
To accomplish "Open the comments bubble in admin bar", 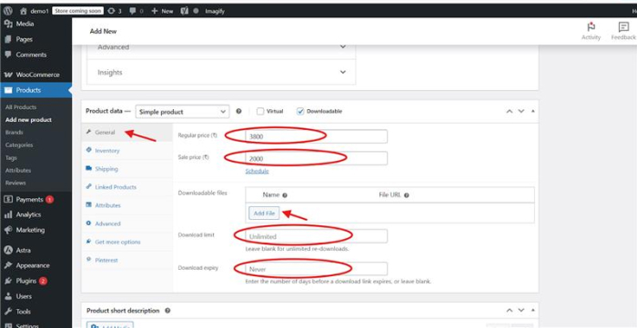I will (x=136, y=11).
